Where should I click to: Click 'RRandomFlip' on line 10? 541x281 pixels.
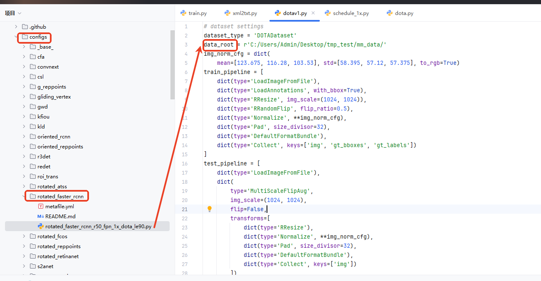click(x=272, y=108)
